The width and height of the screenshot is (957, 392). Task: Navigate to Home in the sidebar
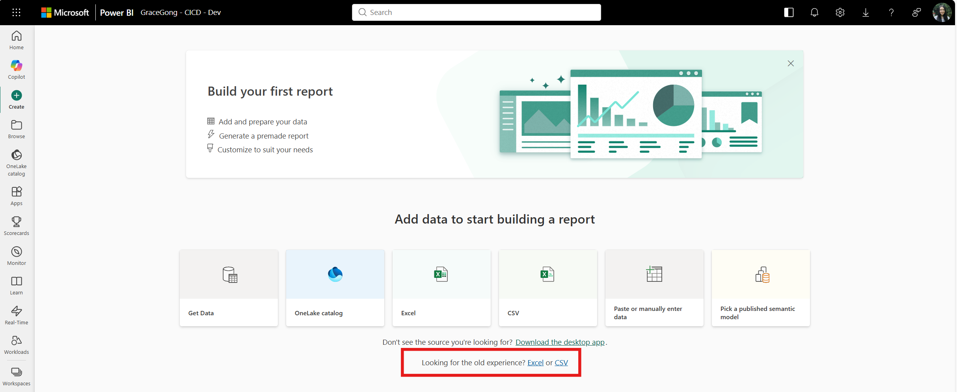click(16, 39)
